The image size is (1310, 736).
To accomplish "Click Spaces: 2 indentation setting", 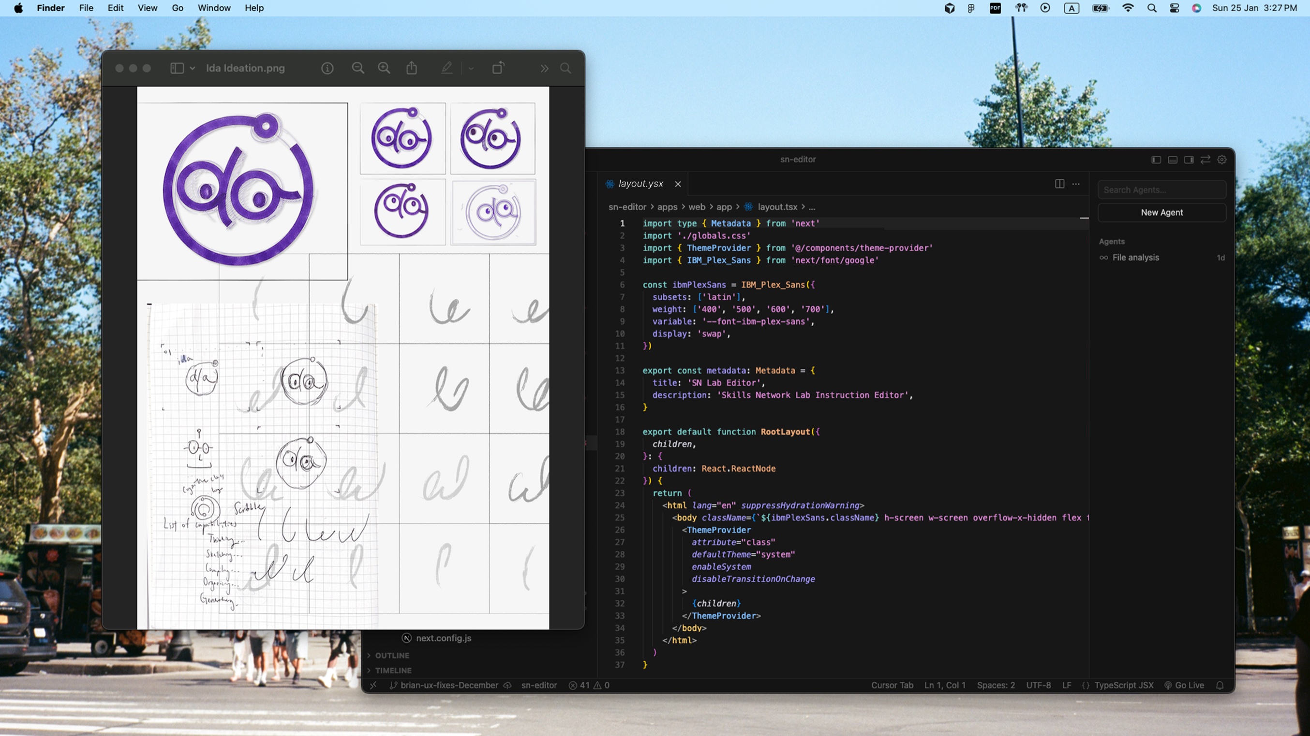I will click(995, 685).
